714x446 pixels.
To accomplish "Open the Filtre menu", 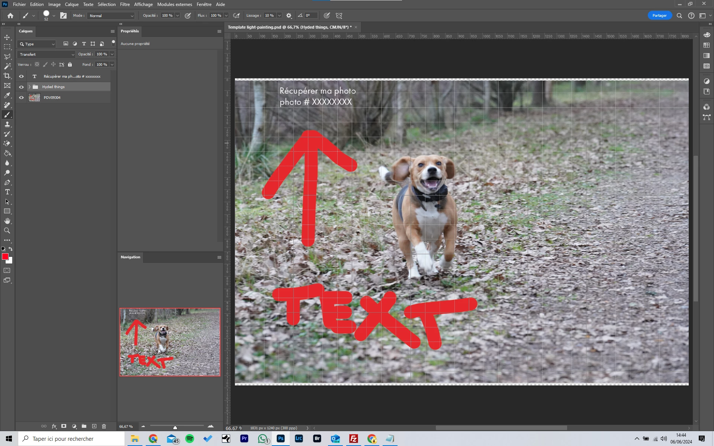I will coord(125,4).
